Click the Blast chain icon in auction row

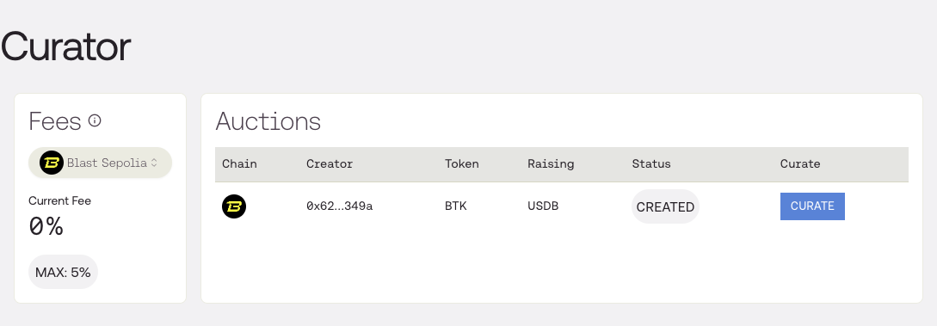(x=234, y=206)
